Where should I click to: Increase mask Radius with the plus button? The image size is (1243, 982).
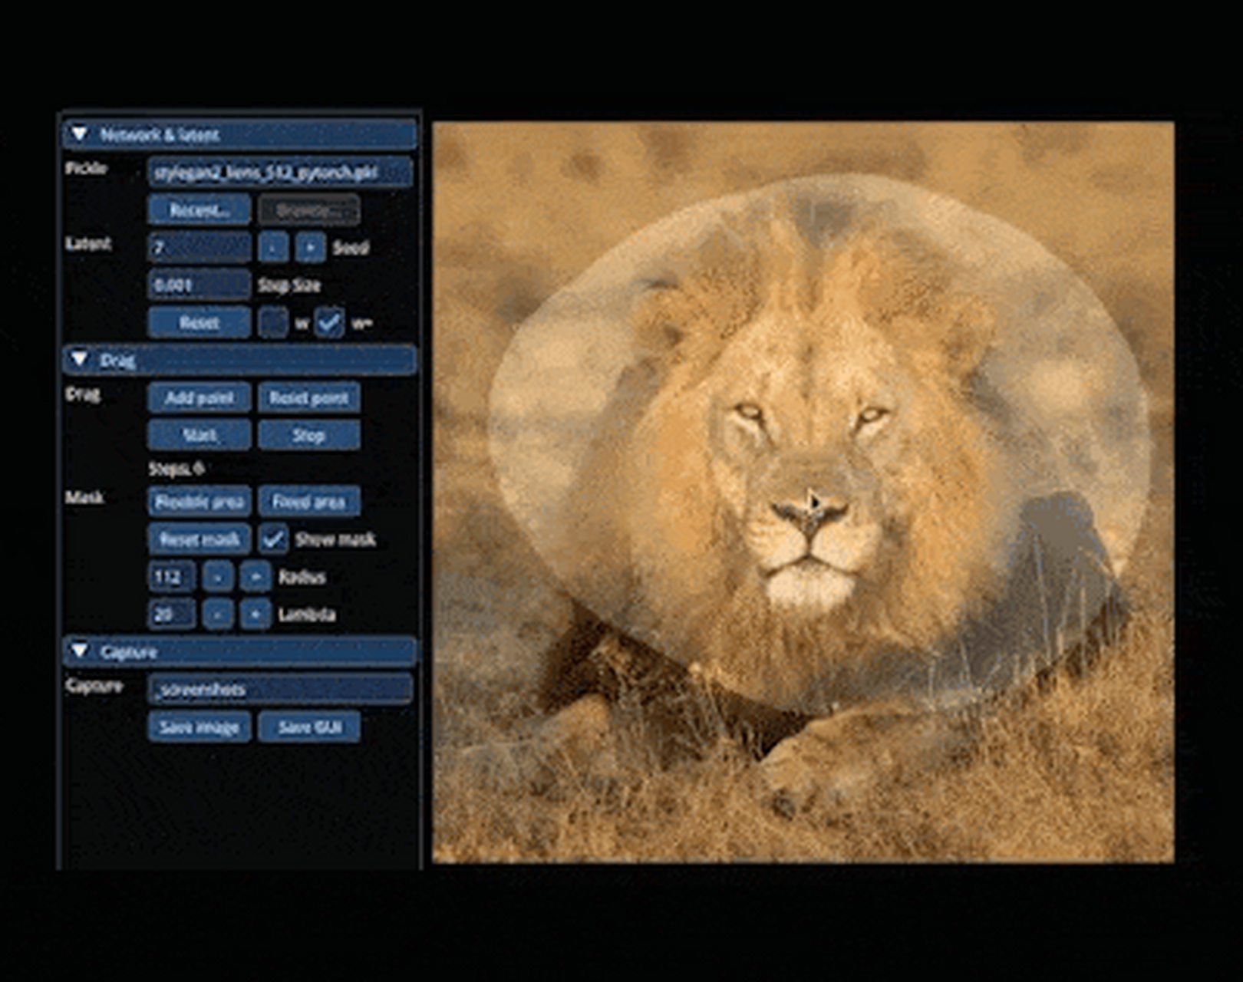click(x=256, y=576)
